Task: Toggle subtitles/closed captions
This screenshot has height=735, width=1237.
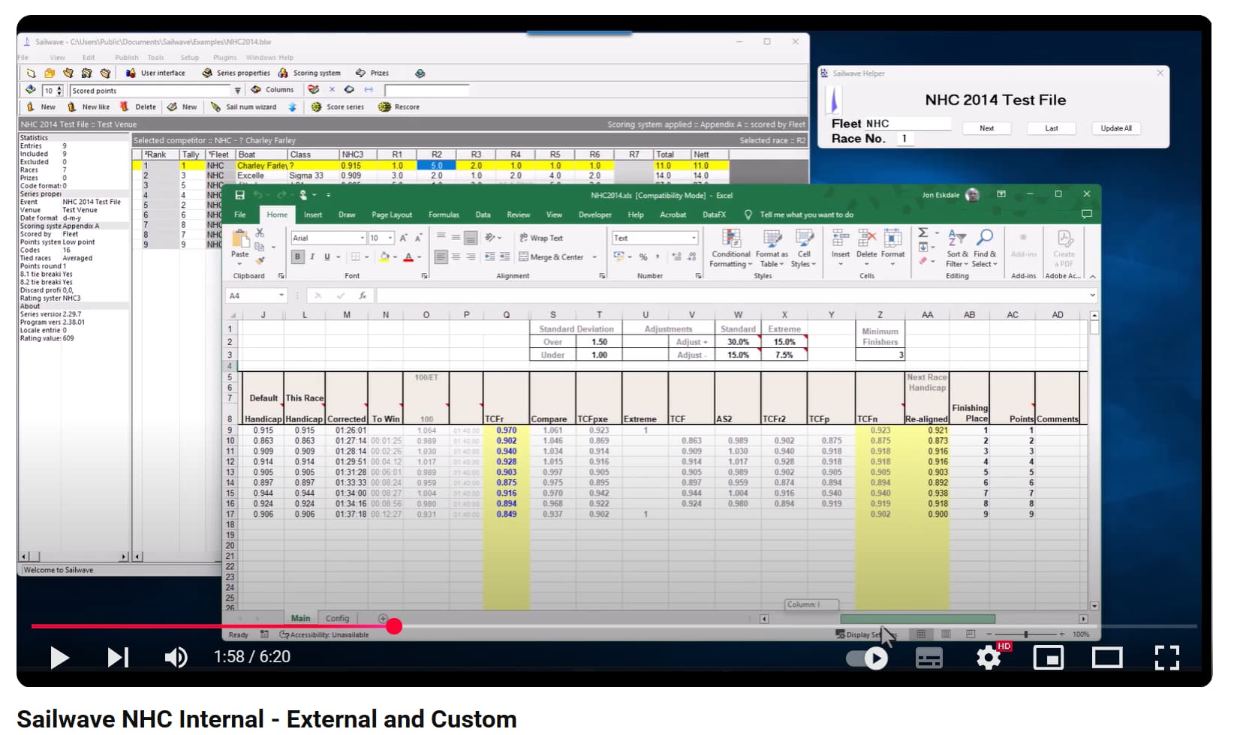Action: coord(929,658)
